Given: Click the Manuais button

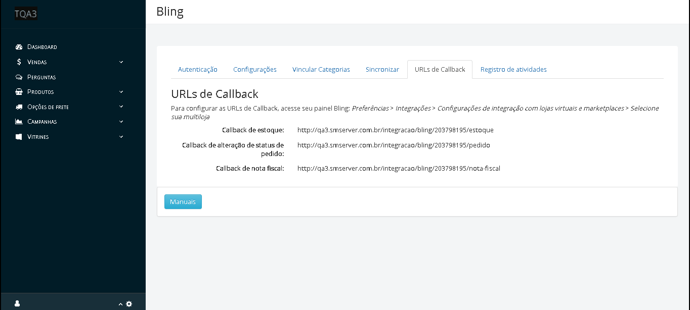Looking at the screenshot, I should [183, 201].
